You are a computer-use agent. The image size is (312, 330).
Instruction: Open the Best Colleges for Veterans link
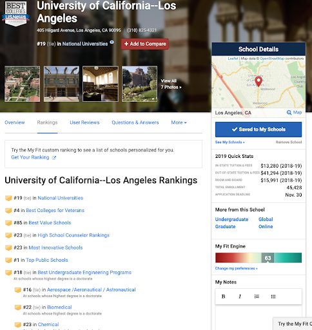pos(55,210)
